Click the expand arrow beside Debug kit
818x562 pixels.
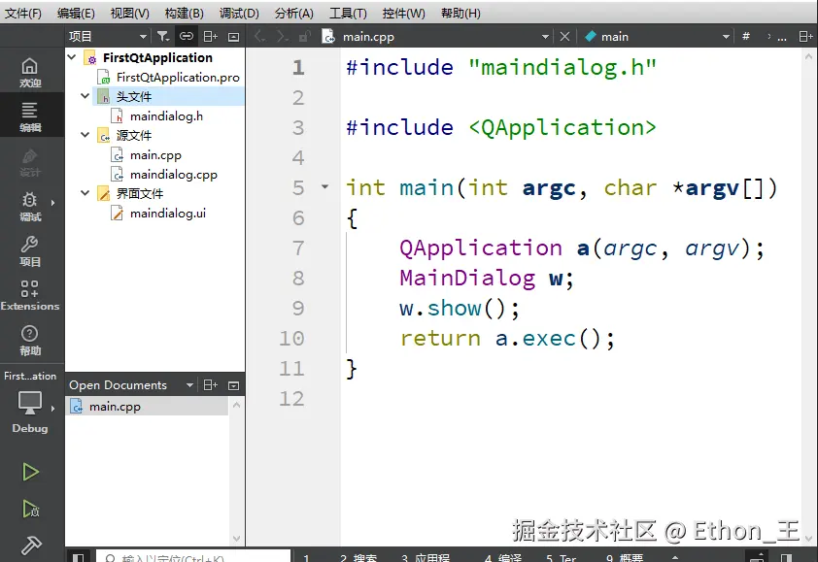(52, 409)
